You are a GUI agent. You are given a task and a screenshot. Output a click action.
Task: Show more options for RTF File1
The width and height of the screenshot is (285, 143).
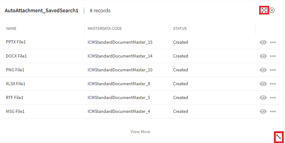pos(273,97)
